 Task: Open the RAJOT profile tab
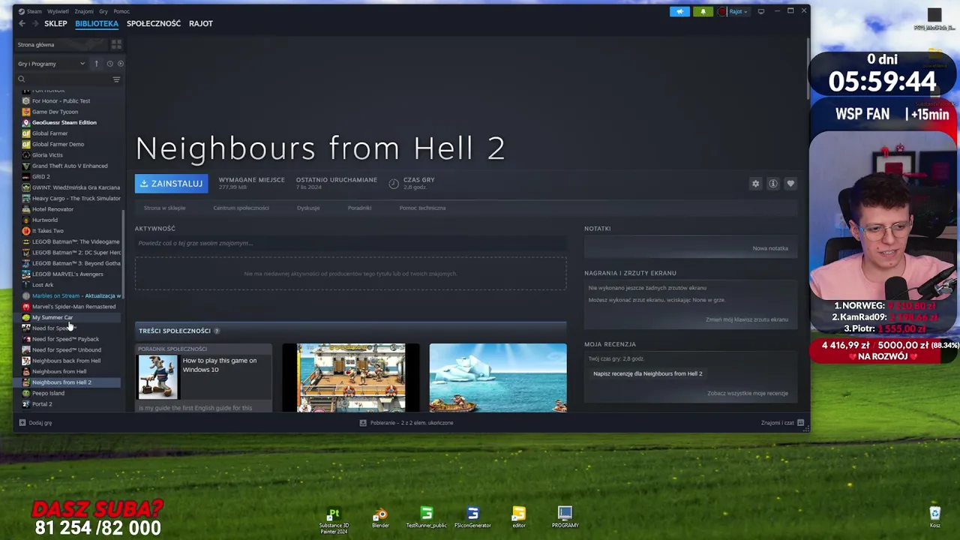pos(201,23)
